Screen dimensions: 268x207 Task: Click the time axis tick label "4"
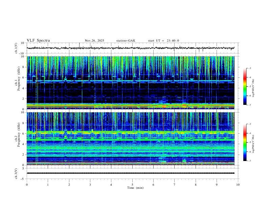(111, 185)
